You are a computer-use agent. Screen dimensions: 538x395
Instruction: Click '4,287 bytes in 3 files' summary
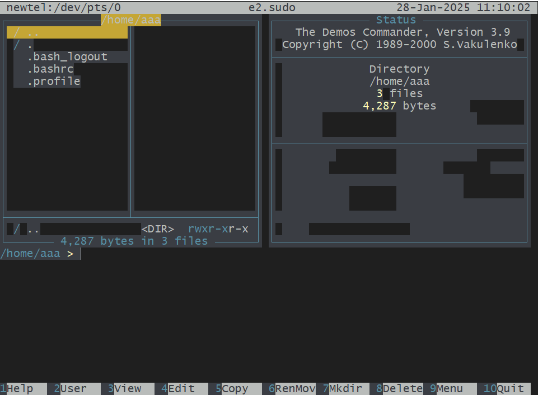(134, 241)
